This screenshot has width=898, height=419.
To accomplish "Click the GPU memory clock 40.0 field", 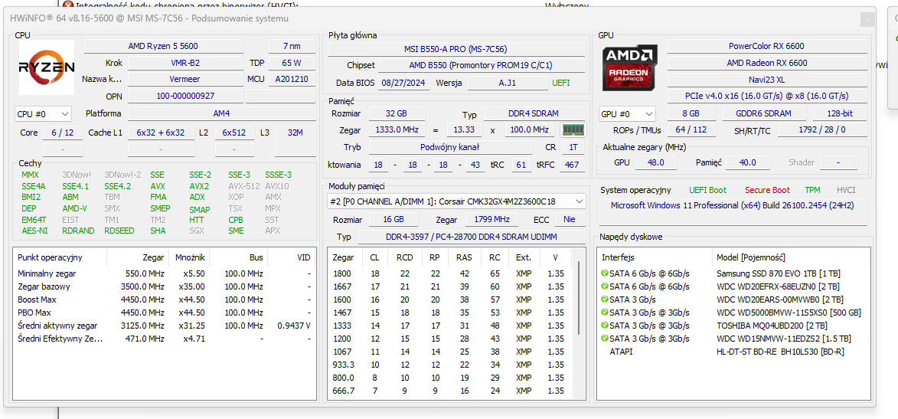I will (747, 162).
